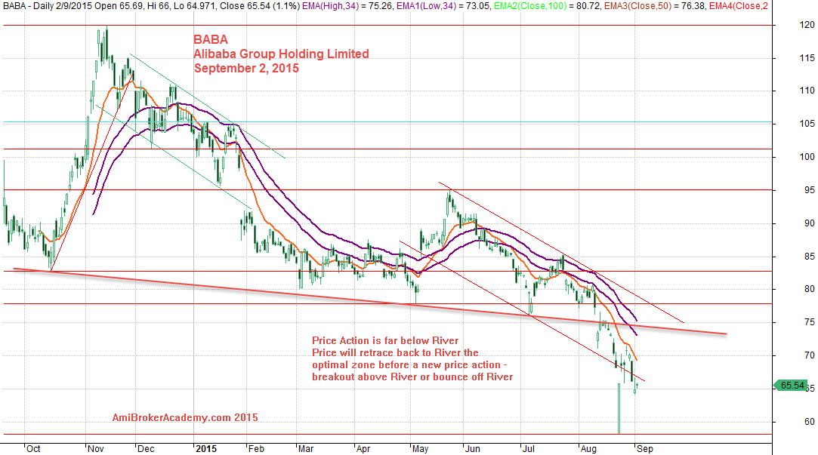Click the May label on the date axis

pyautogui.click(x=420, y=449)
